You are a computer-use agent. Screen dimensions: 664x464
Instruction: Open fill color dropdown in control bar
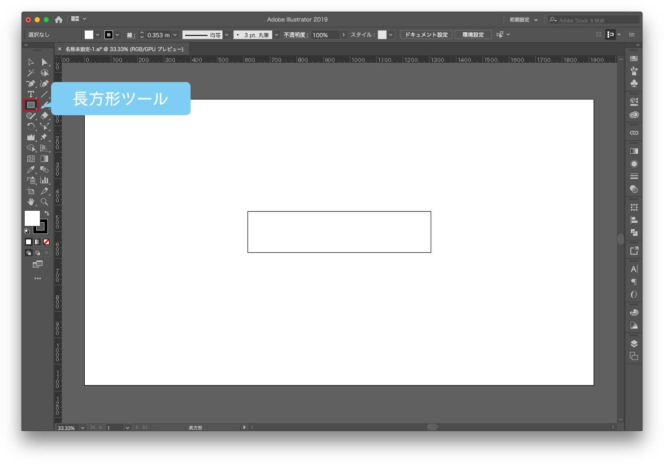point(97,35)
